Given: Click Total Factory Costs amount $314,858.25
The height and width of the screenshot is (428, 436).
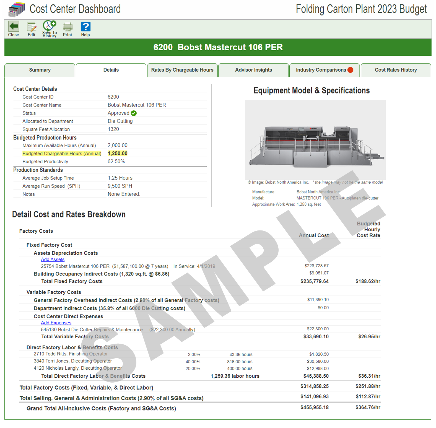Looking at the screenshot, I should 315,386.
